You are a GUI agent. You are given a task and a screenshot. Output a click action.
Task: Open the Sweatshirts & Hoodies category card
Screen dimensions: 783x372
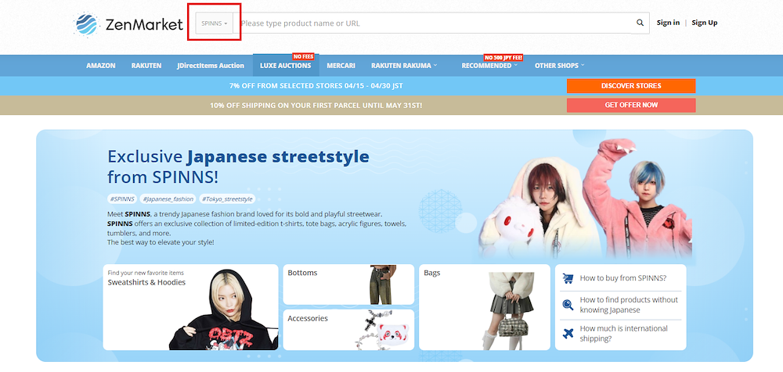point(191,307)
